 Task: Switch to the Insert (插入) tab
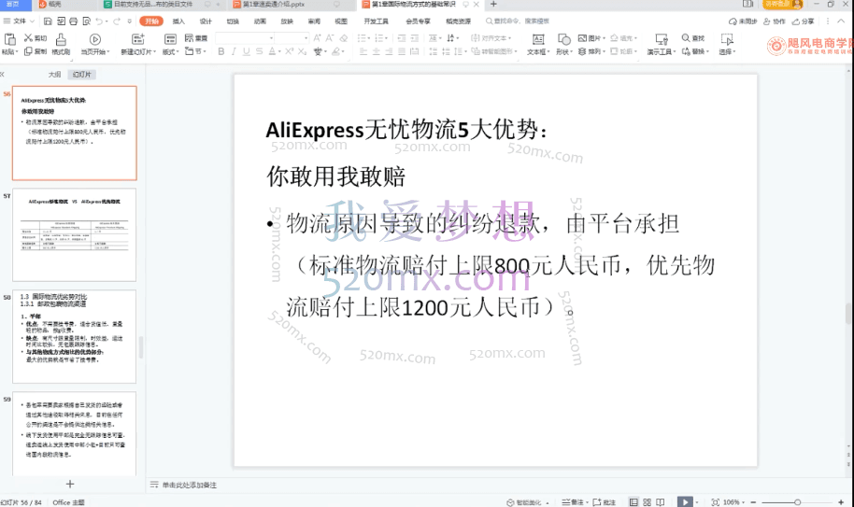tap(178, 21)
